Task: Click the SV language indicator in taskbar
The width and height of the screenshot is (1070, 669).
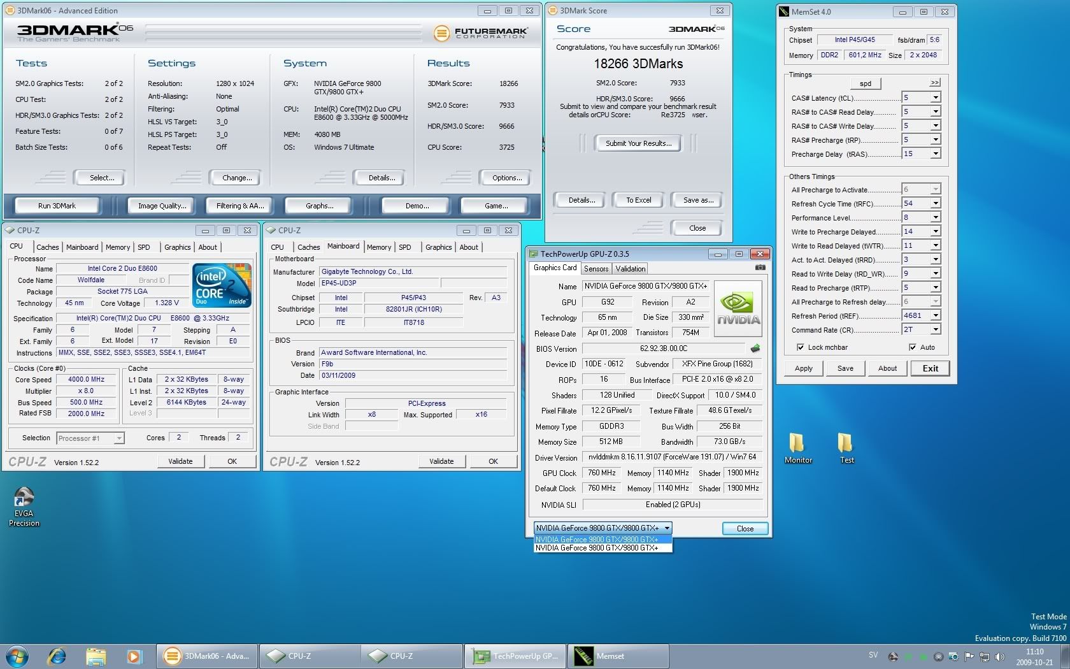Action: (873, 655)
